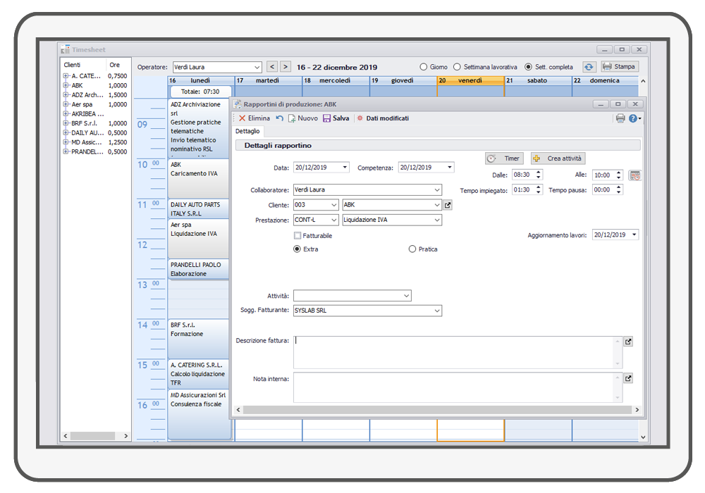Save the report with Salva

tap(336, 118)
